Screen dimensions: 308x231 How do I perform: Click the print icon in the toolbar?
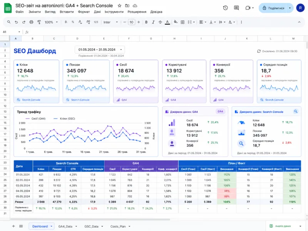31,22
